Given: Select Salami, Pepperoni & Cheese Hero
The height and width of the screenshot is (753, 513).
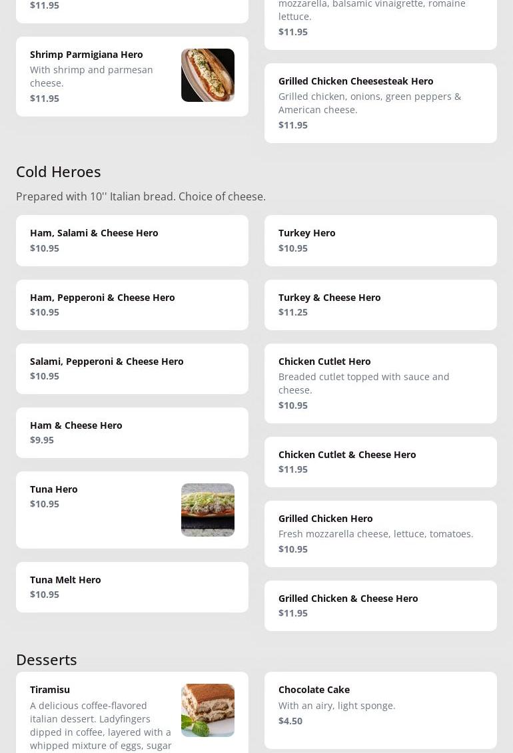Looking at the screenshot, I should point(132,369).
